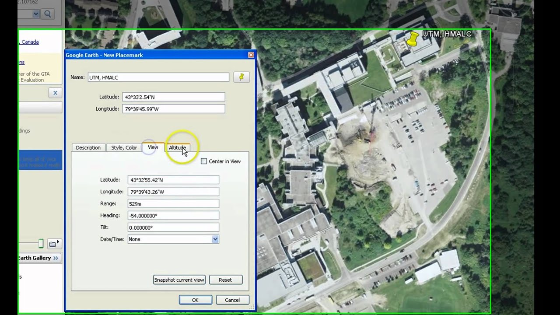
Task: Click the Canada link in search results
Action: [x=29, y=42]
